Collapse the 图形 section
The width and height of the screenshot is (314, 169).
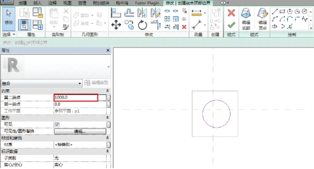pos(107,117)
